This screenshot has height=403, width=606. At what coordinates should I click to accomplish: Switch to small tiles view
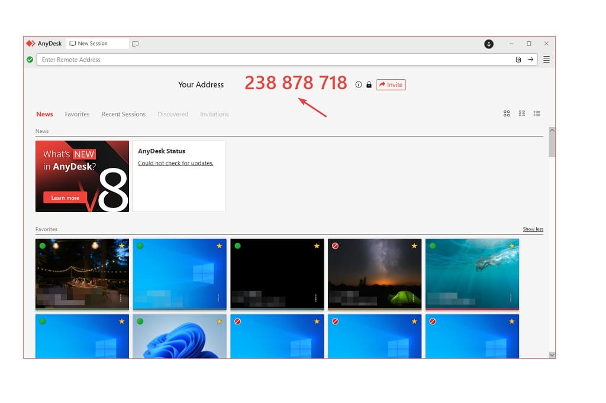(522, 113)
